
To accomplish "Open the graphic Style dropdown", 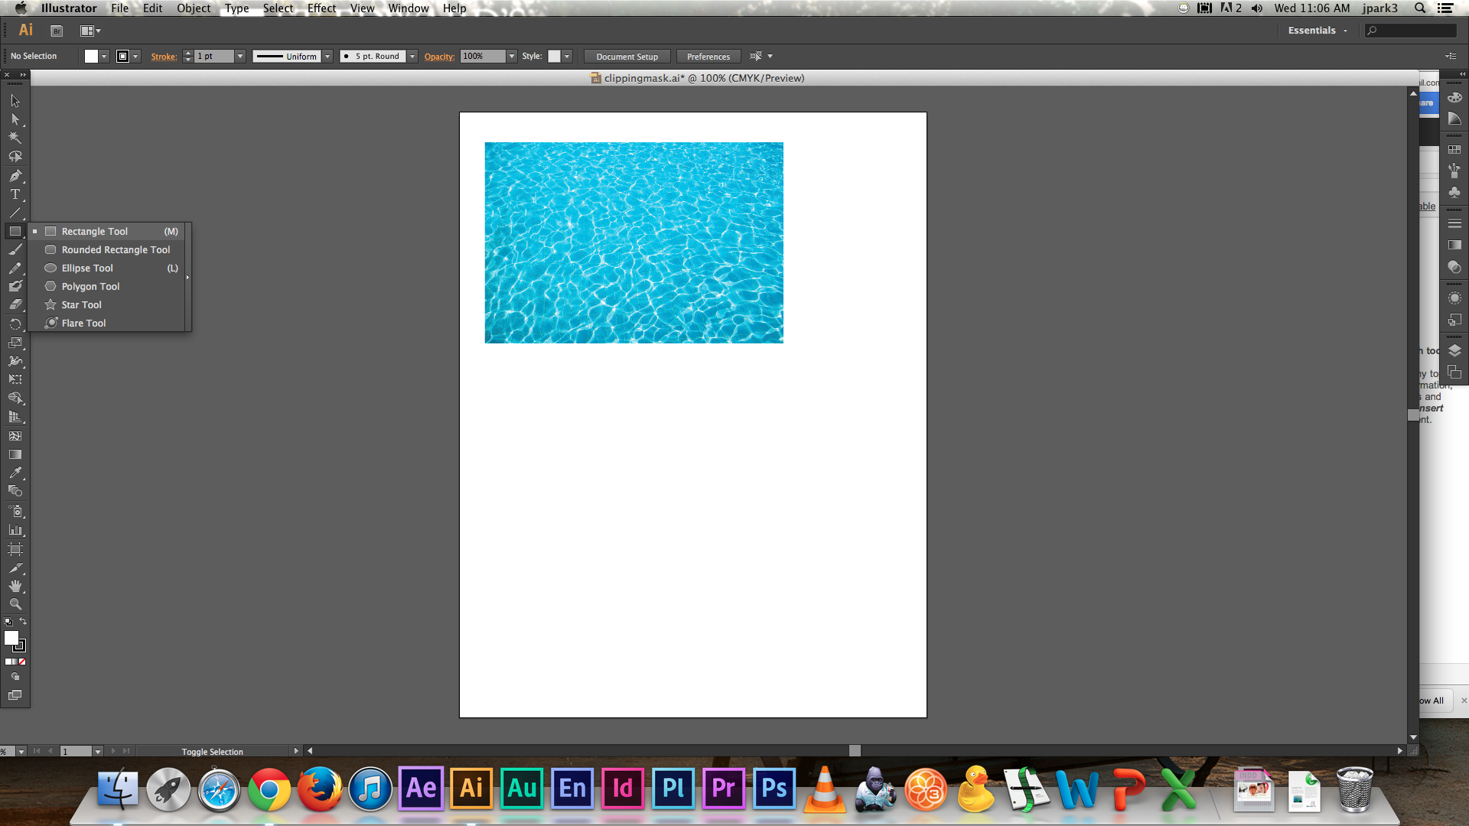I will coord(567,57).
